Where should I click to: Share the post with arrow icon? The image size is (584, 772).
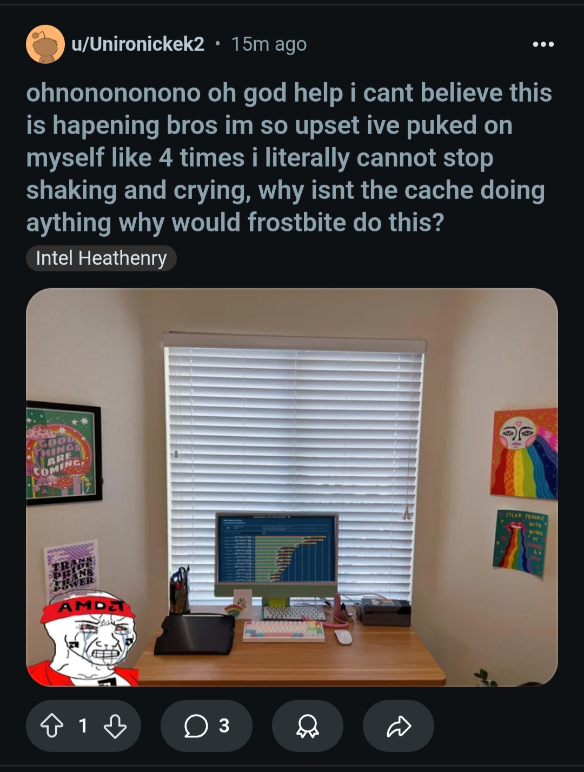pyautogui.click(x=399, y=726)
